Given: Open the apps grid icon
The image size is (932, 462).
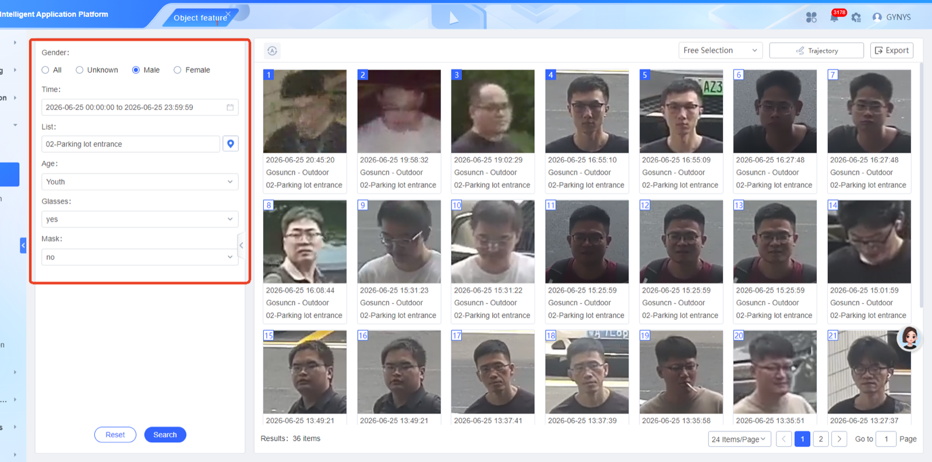Looking at the screenshot, I should 811,17.
